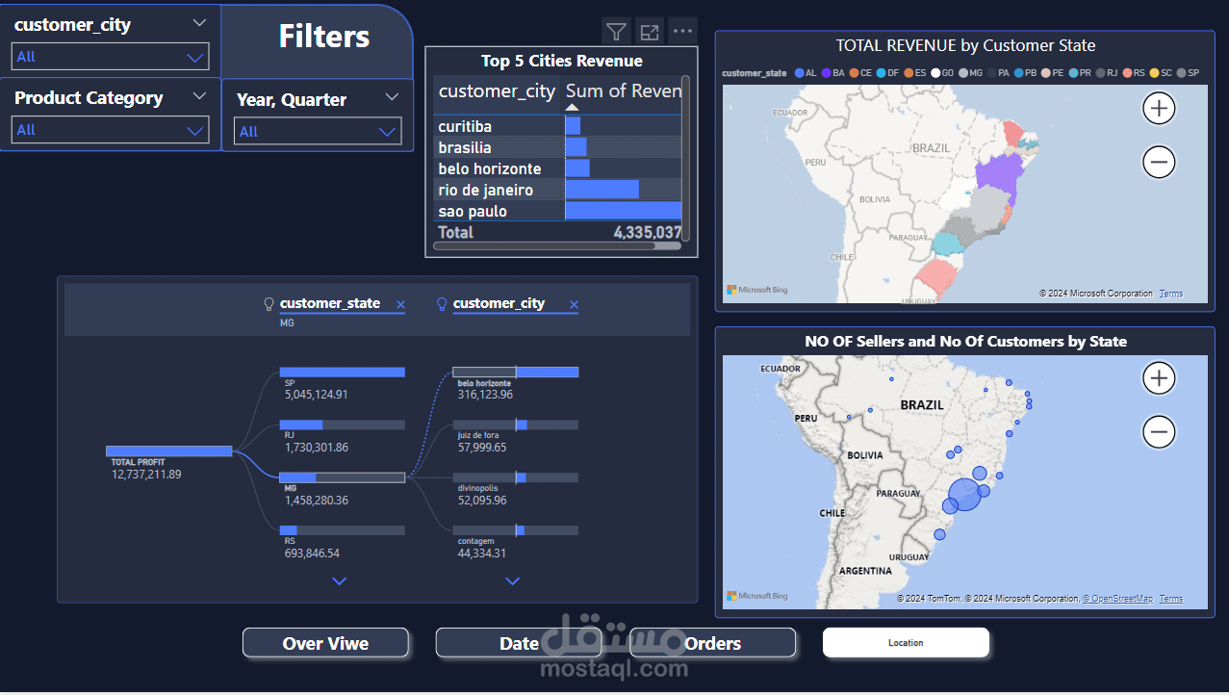1229x695 pixels.
Task: Click the customer_city column header in table
Action: [x=498, y=90]
